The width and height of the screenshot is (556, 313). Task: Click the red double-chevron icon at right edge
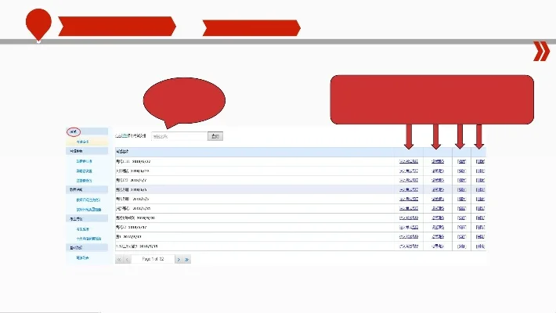[540, 52]
